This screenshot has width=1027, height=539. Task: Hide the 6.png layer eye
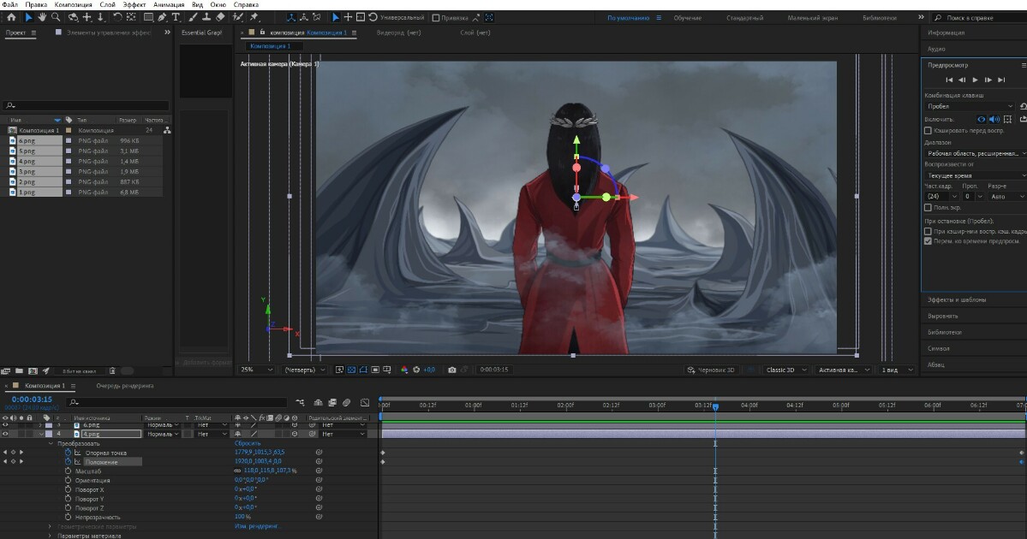click(x=5, y=425)
